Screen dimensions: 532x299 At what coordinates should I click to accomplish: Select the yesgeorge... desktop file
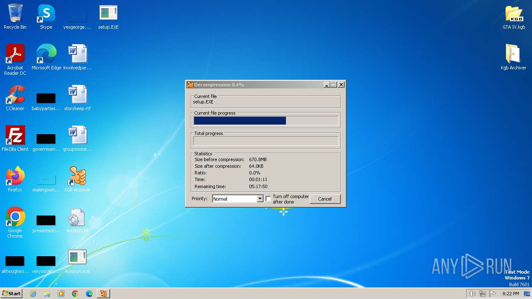[77, 20]
